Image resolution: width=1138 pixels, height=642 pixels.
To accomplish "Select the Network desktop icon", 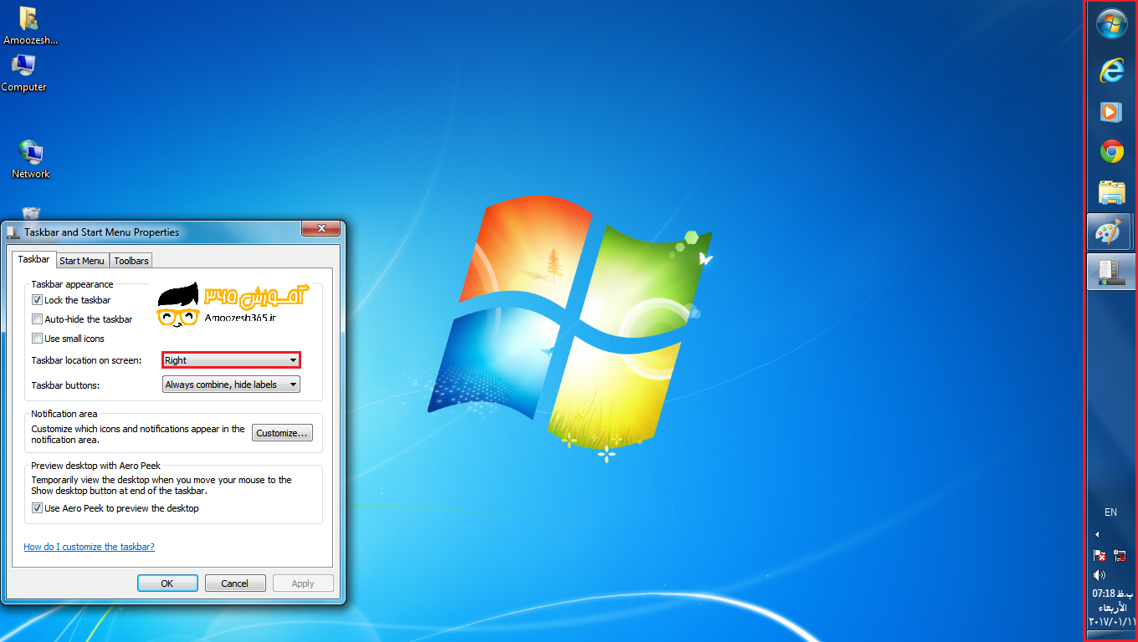I will pyautogui.click(x=31, y=159).
